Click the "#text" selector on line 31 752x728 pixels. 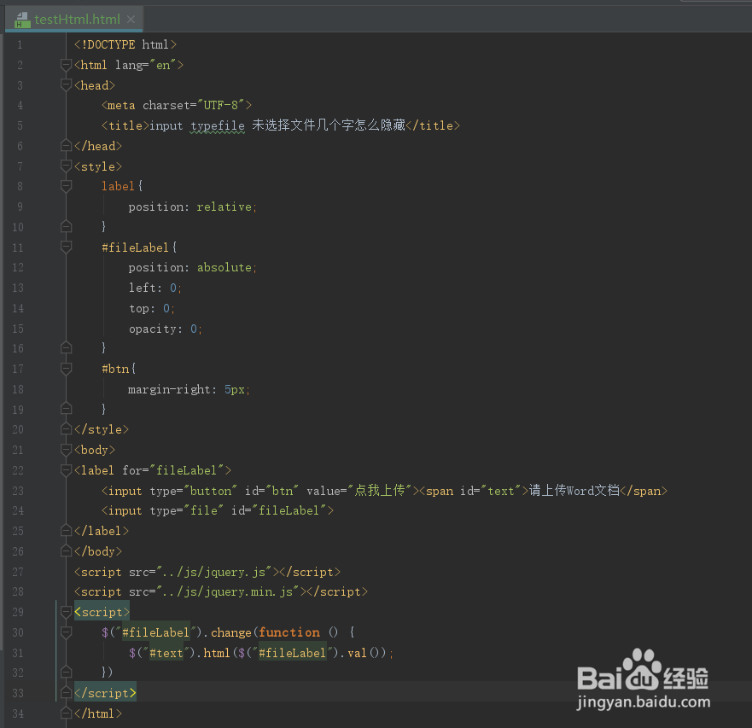click(166, 653)
